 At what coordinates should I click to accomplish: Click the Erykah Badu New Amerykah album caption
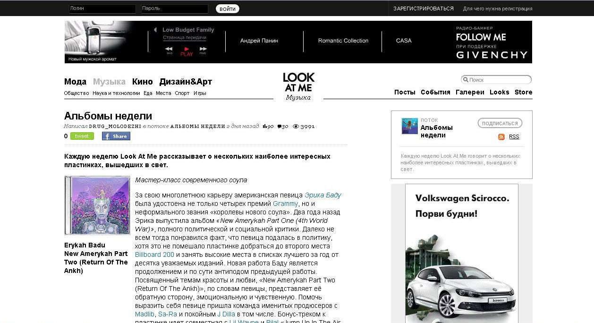[x=96, y=258]
